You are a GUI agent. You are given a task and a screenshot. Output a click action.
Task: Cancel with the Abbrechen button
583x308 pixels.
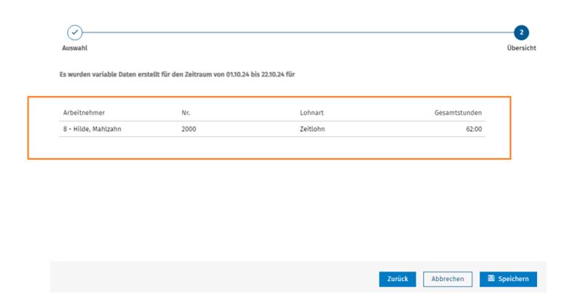tap(447, 279)
